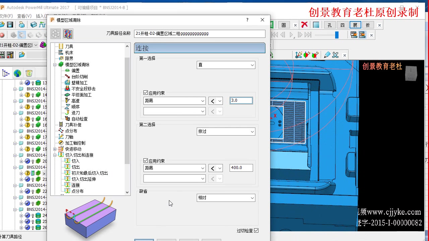Step to simulation start
The height and width of the screenshot is (241, 429).
274,34
